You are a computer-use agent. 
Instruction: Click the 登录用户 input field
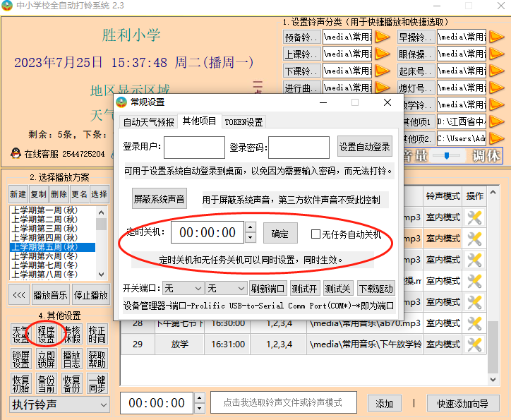(x=194, y=148)
